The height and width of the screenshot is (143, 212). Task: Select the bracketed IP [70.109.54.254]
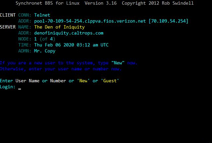click(168, 21)
